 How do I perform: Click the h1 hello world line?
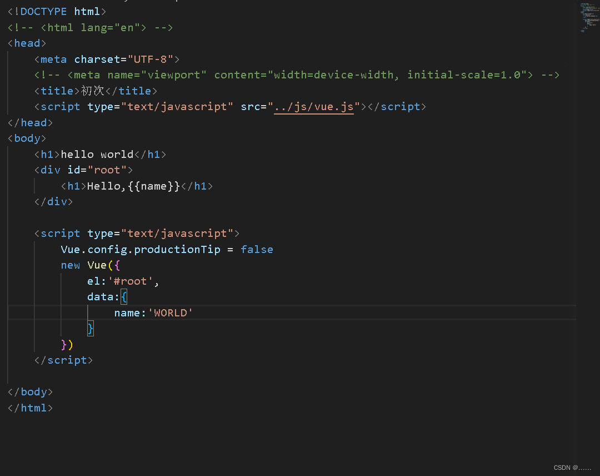100,155
